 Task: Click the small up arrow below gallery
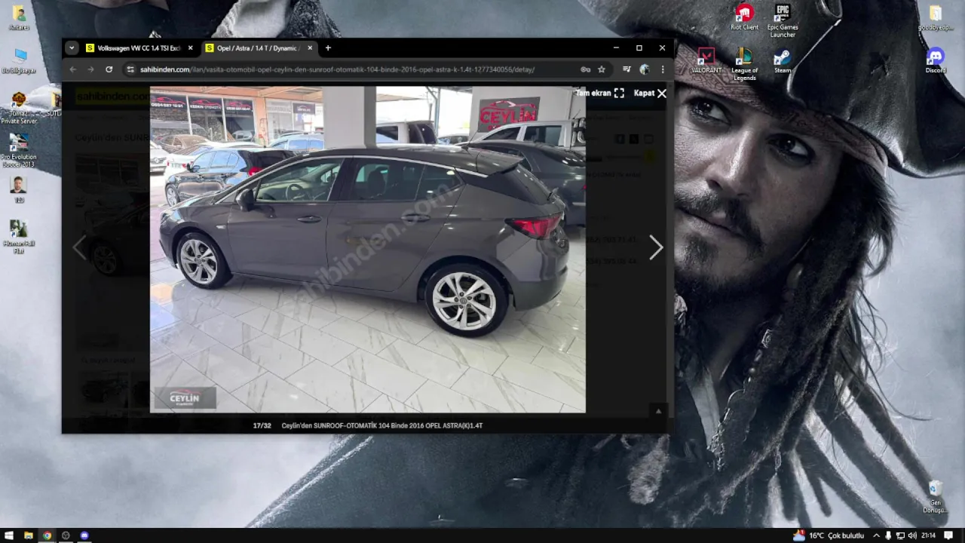click(658, 412)
